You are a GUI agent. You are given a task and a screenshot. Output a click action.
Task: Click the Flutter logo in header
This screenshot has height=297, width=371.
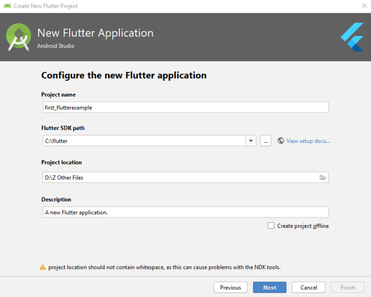352,37
